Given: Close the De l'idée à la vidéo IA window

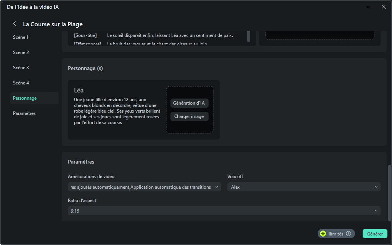Looking at the screenshot, I should tap(383, 7).
